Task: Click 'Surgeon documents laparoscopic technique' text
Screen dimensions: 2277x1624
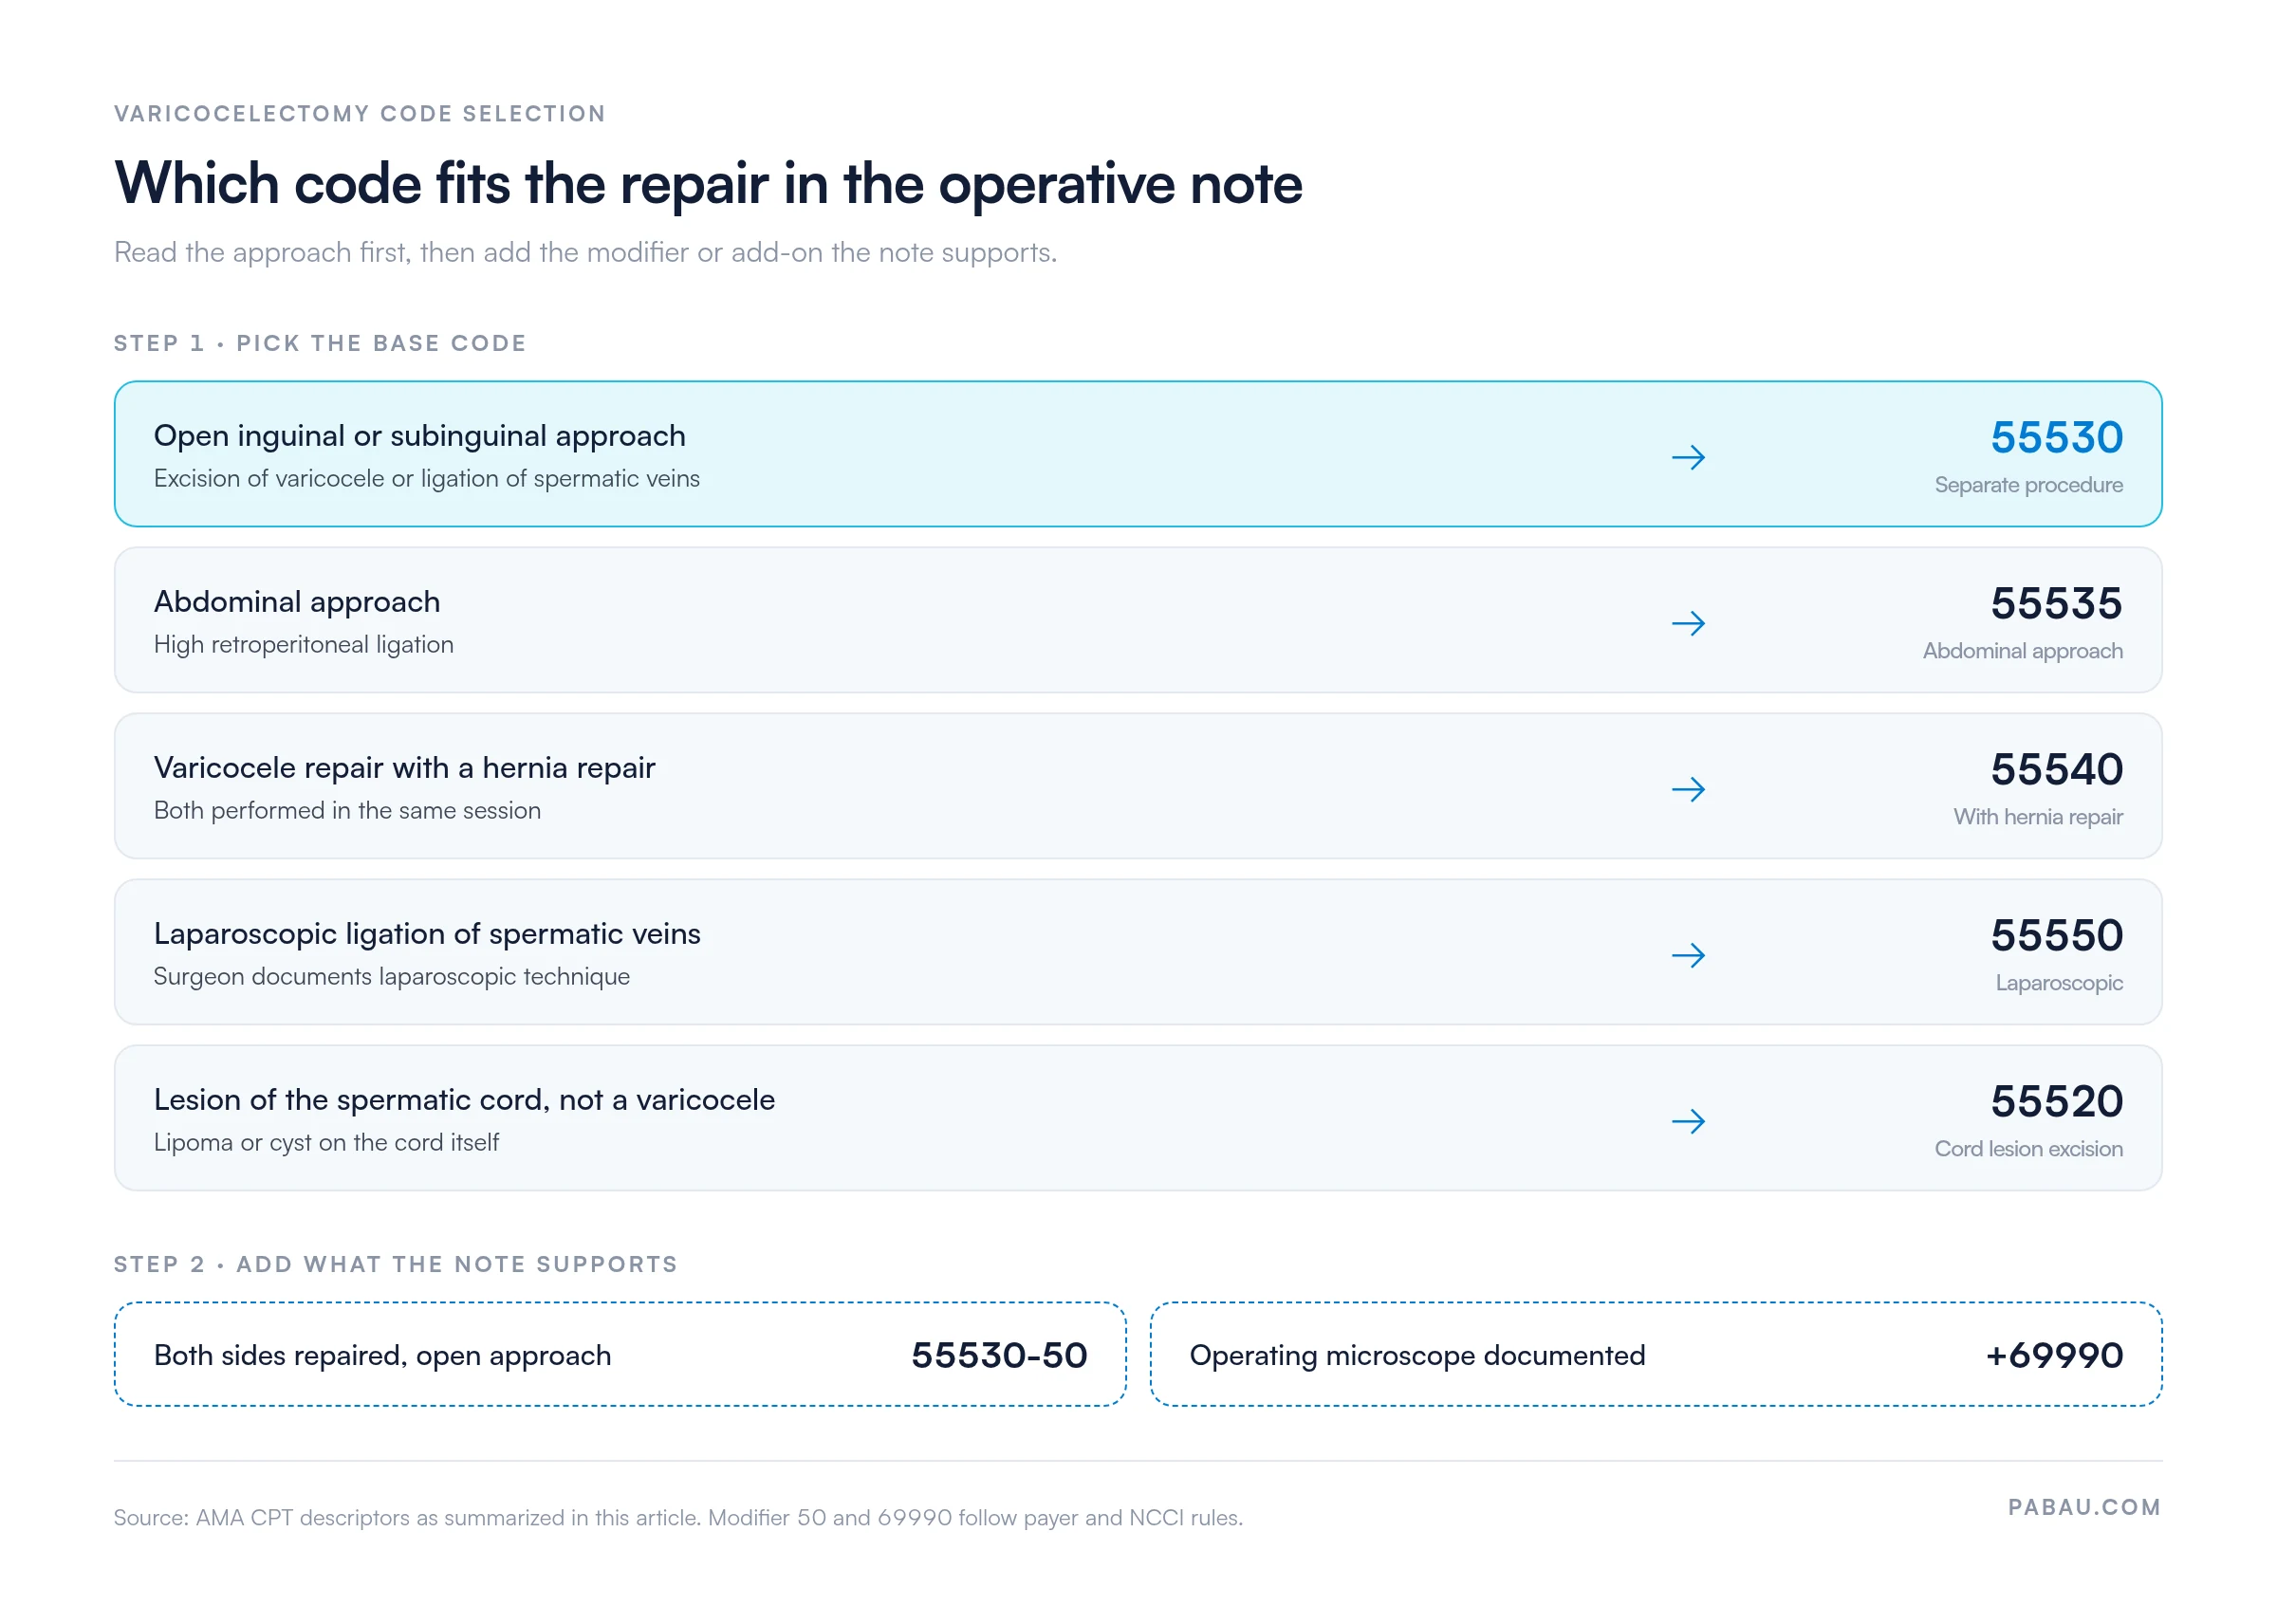Action: point(392,977)
